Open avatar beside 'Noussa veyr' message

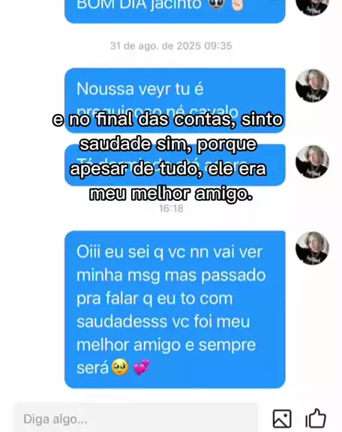(312, 85)
